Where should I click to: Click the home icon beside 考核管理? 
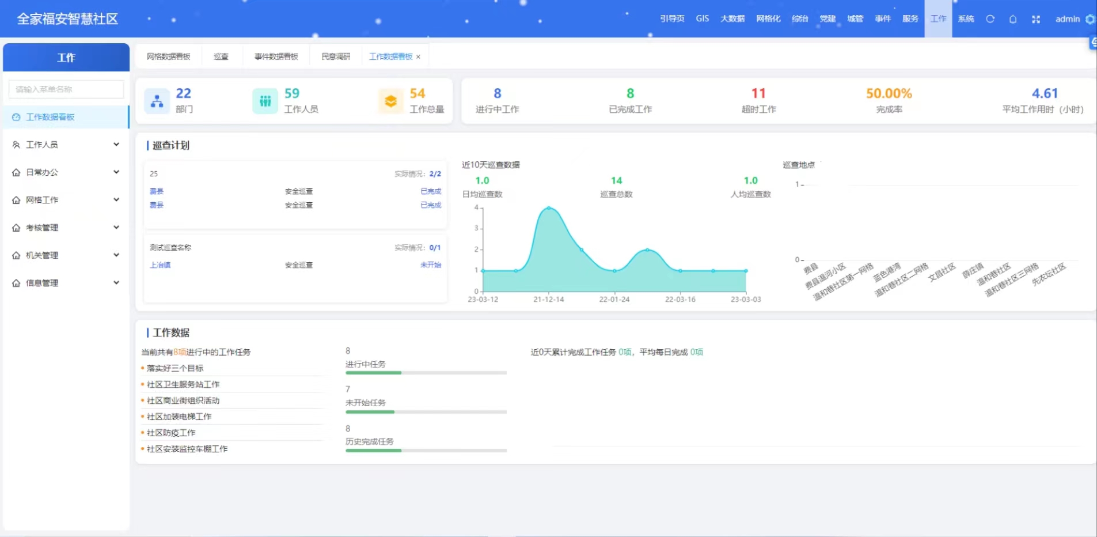point(16,228)
